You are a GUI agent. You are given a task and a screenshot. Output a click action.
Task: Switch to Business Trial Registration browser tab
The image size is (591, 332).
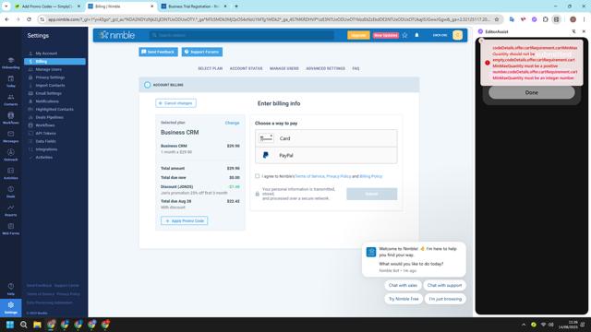tap(194, 6)
